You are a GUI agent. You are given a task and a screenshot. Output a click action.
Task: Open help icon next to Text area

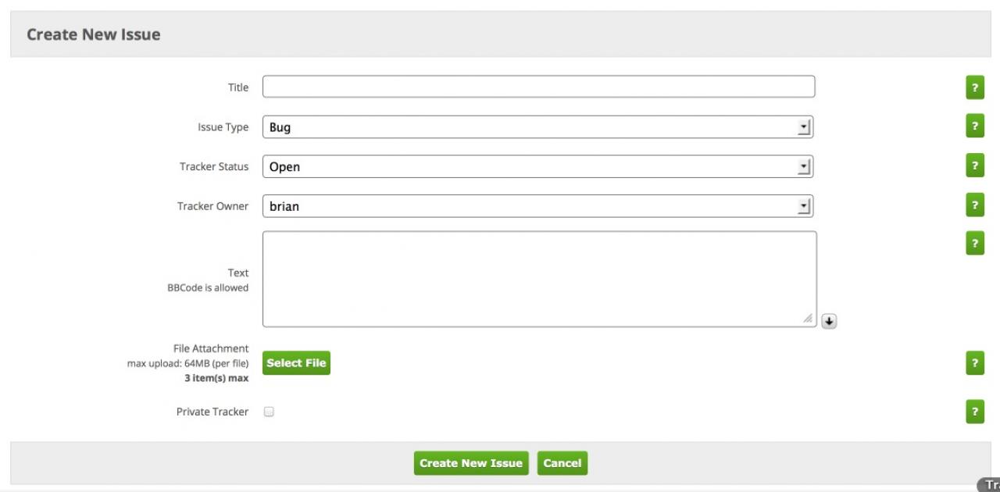[974, 243]
